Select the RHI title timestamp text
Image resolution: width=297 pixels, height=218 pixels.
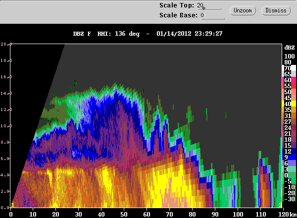tap(189, 34)
